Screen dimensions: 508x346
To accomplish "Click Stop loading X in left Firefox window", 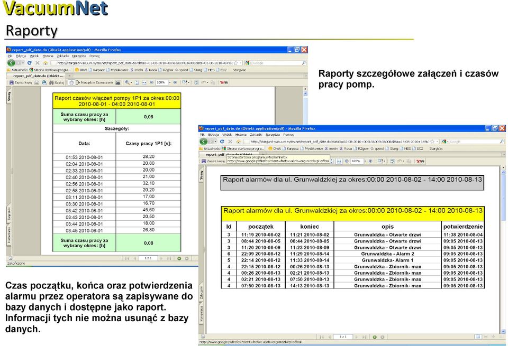I will 37,63.
